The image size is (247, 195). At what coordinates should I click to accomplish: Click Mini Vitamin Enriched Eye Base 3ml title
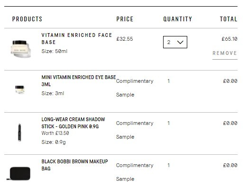[x=79, y=80]
